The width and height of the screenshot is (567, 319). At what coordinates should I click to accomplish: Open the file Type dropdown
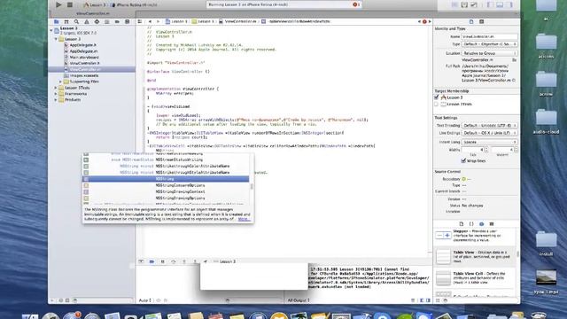coord(490,44)
